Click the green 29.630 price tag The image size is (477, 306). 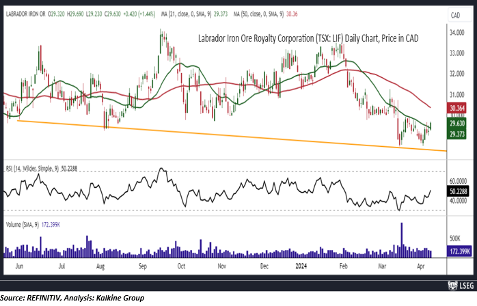coord(457,123)
